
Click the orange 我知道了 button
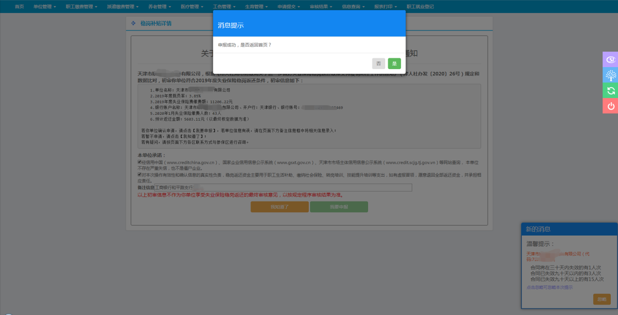pyautogui.click(x=280, y=206)
